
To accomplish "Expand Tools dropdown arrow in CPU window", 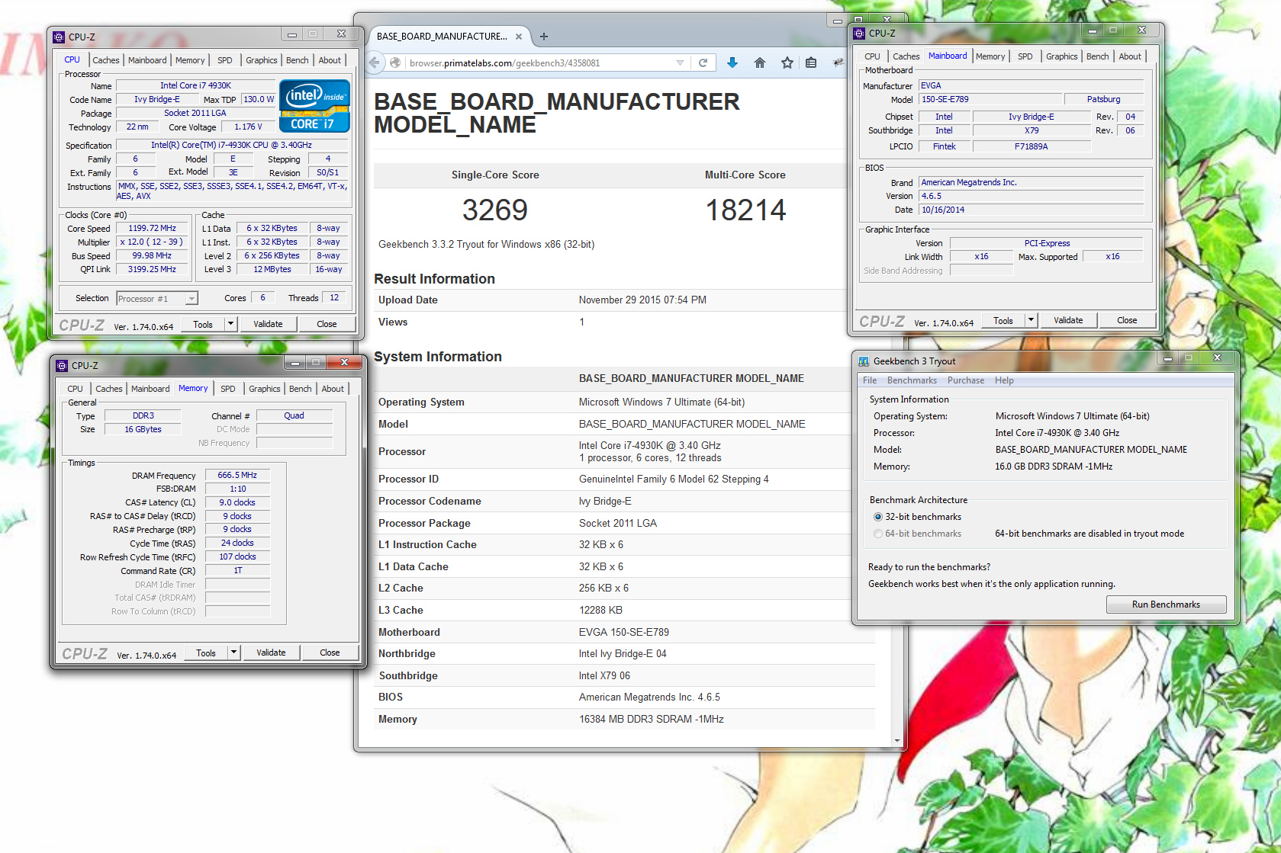I will [x=230, y=324].
